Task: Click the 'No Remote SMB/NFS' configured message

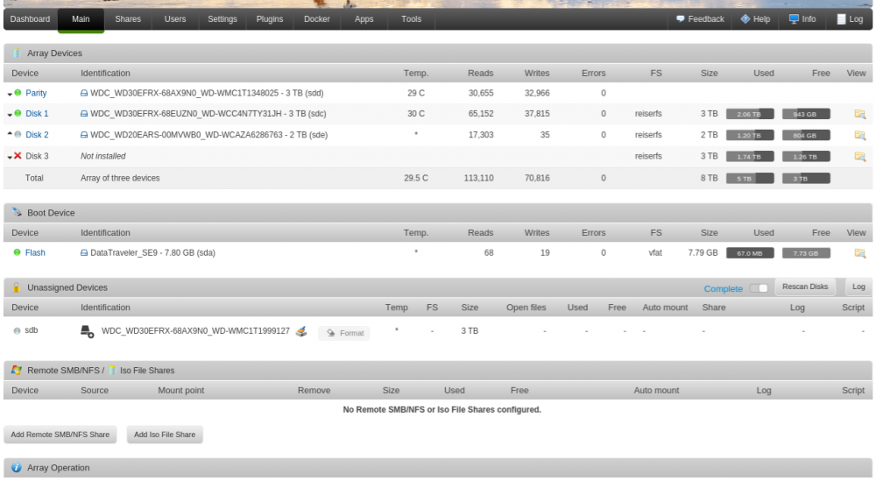Action: 442,409
